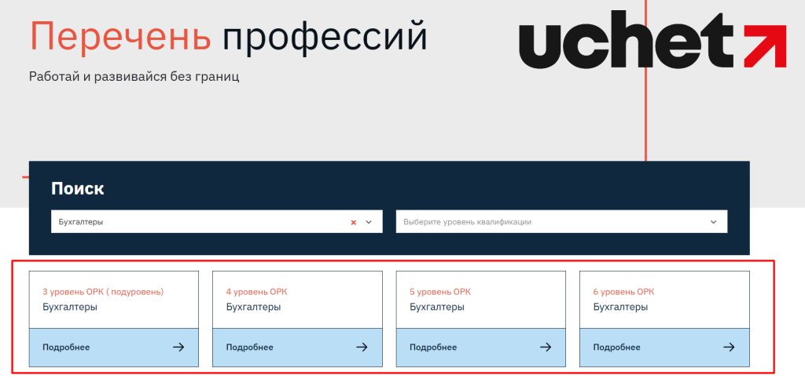Open the qualification level dropdown chevron
This screenshot has height=379, width=805.
click(713, 222)
